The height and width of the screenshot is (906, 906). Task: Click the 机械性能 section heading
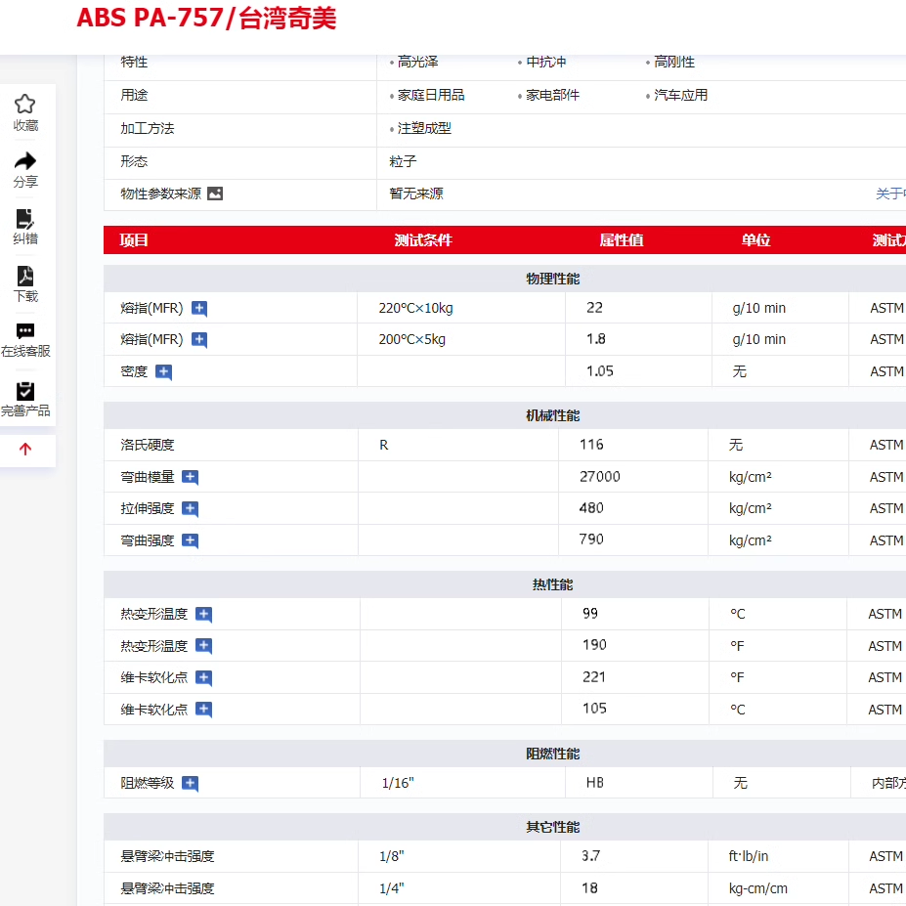[x=552, y=415]
